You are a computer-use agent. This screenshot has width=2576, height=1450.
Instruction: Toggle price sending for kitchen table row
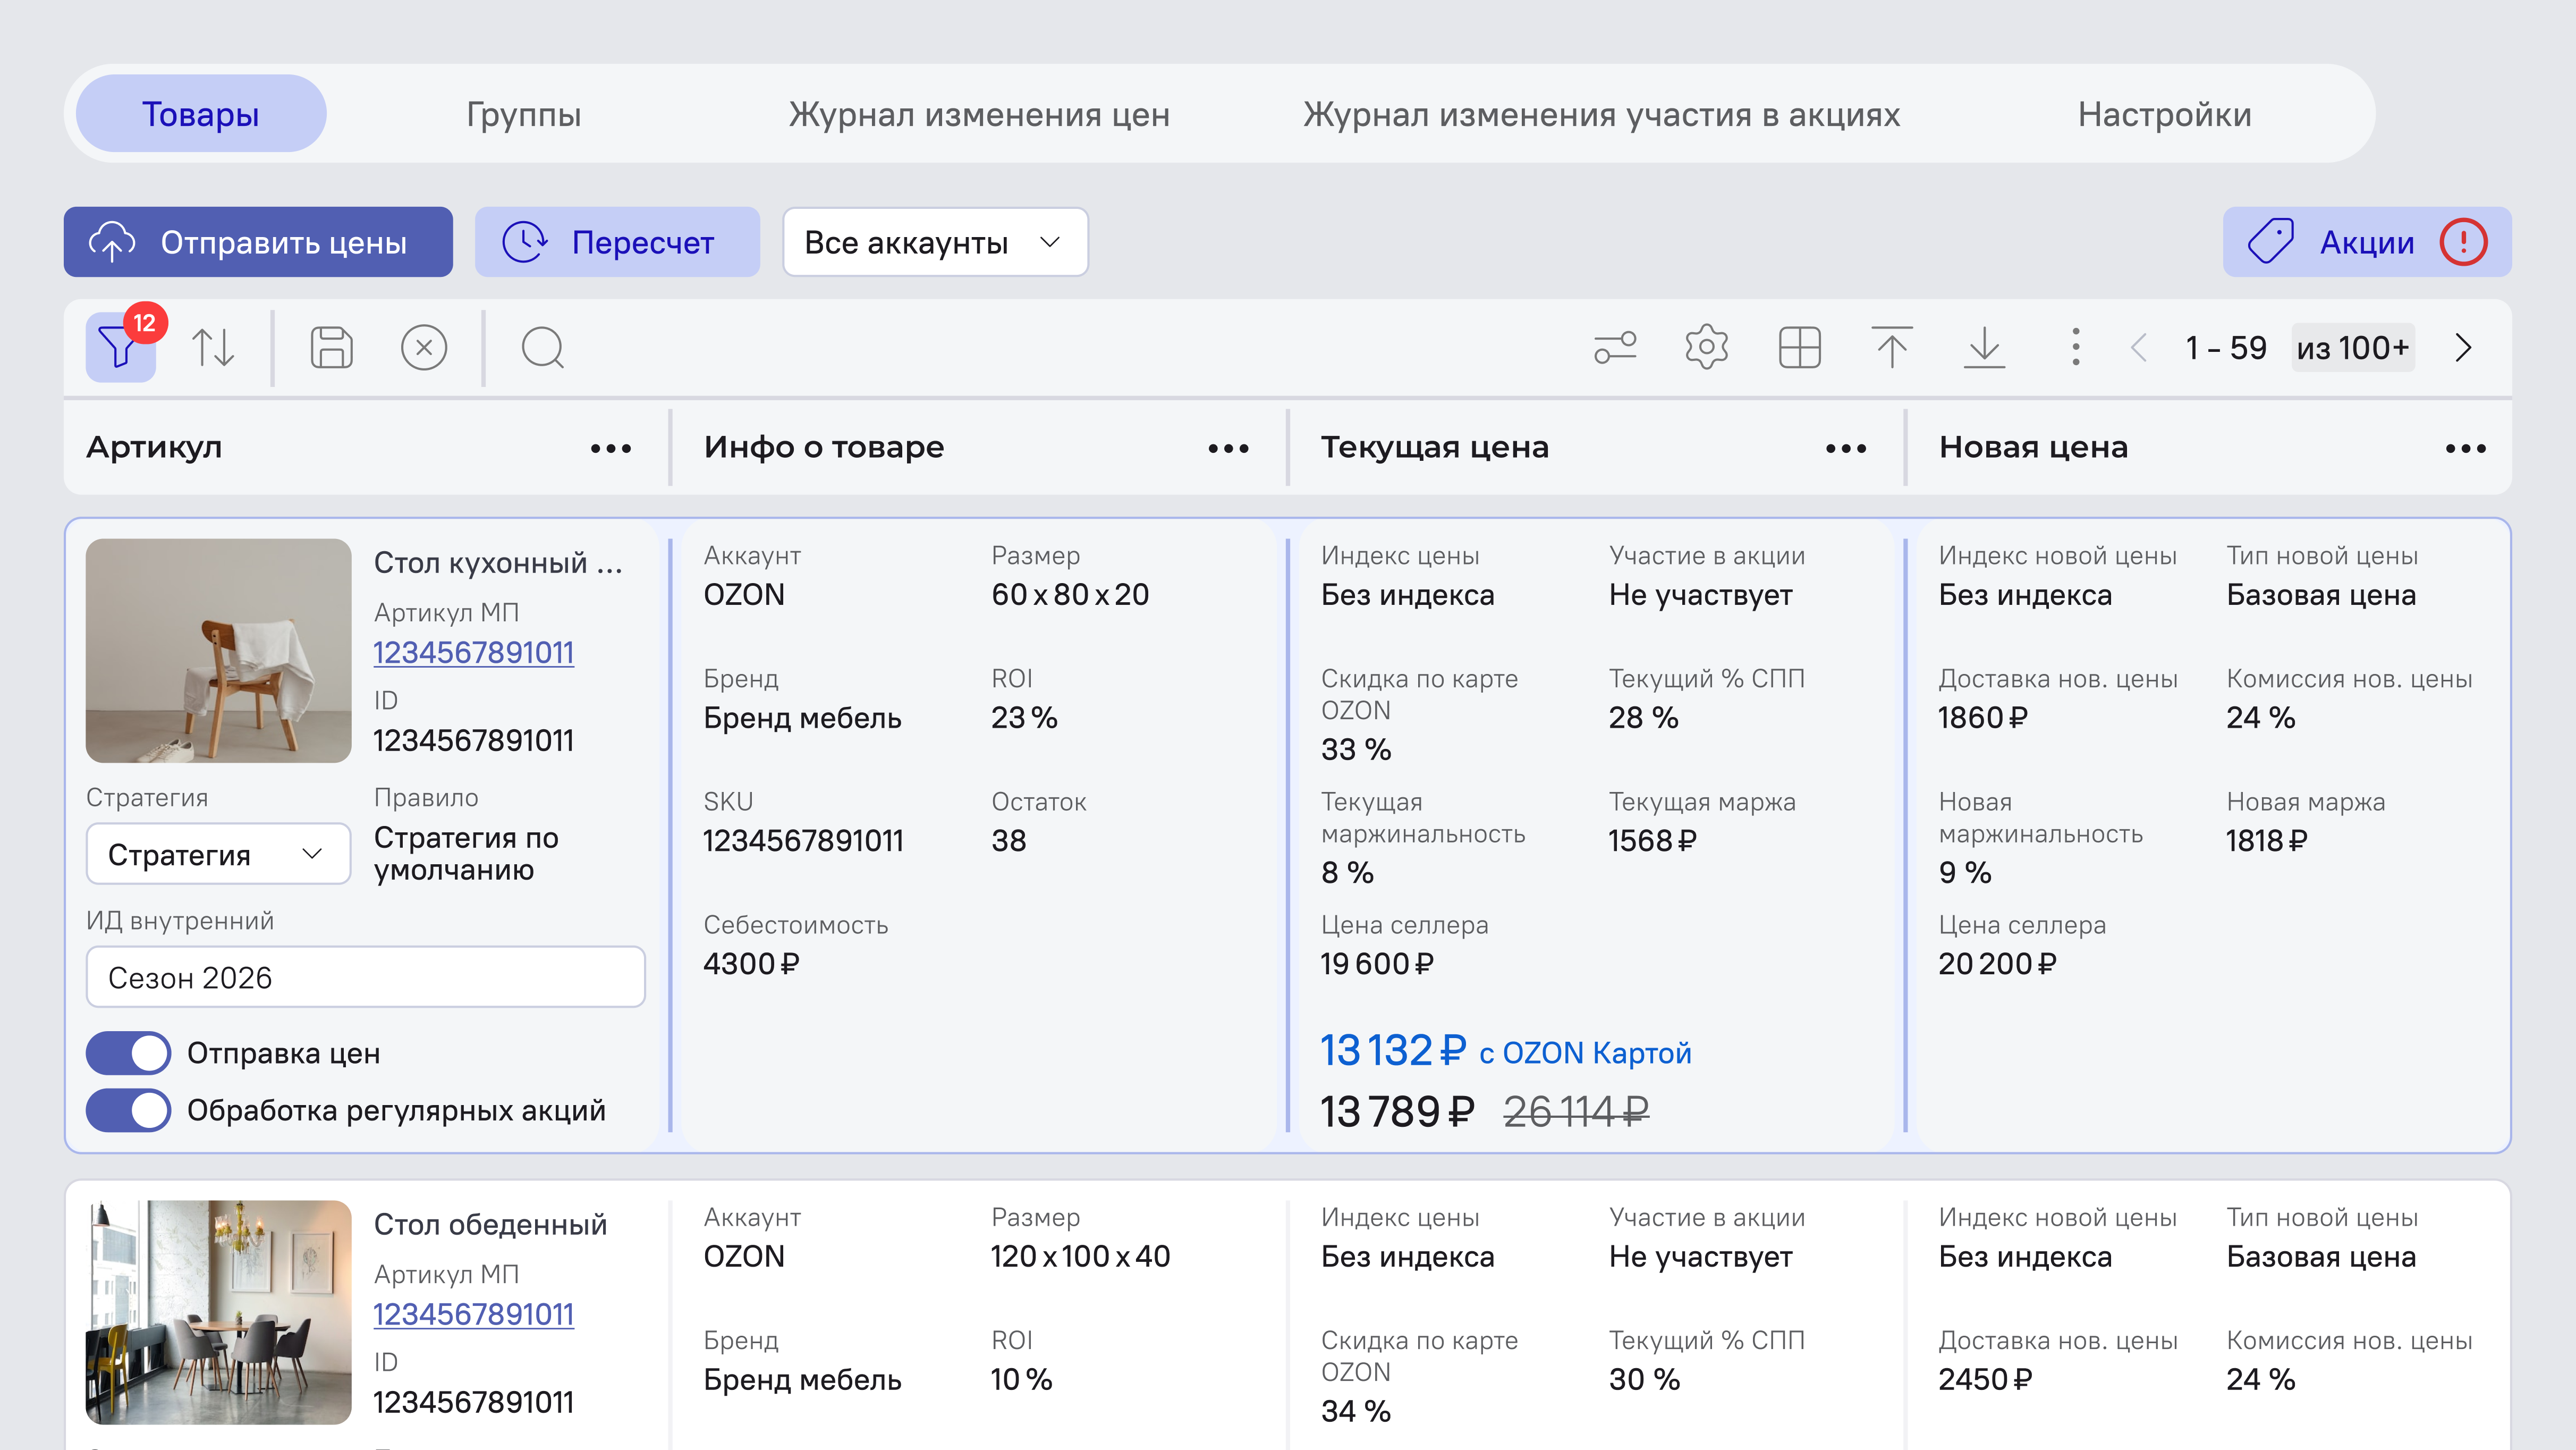(x=128, y=1053)
